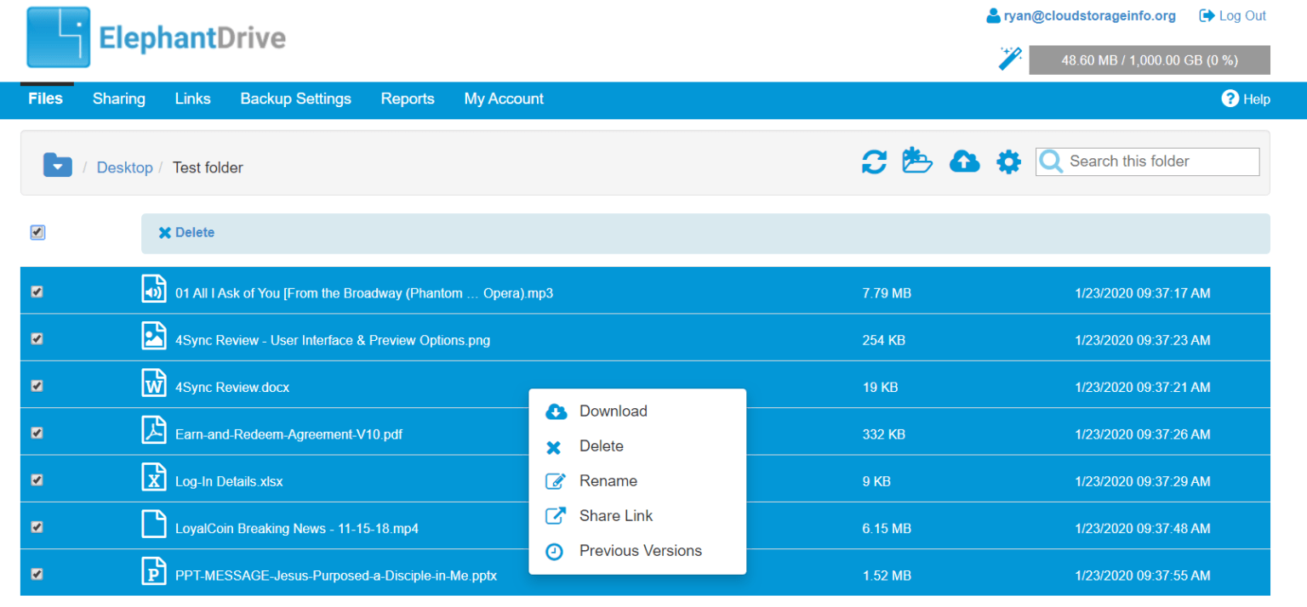Switch to the Sharing tab
The image size is (1307, 607).
118,99
